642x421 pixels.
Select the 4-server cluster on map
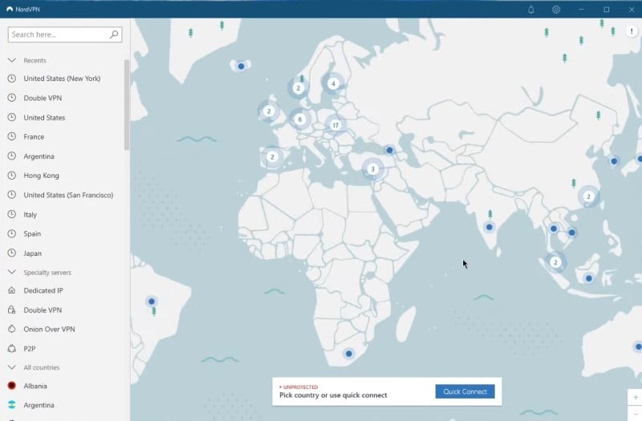click(x=333, y=83)
